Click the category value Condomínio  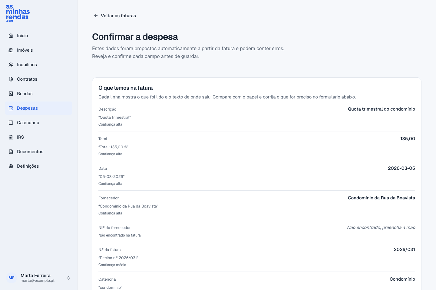402,279
